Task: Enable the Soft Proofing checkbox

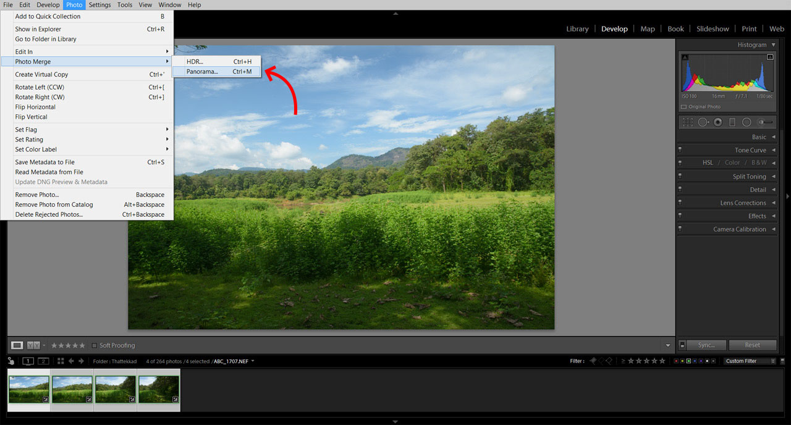Action: 95,345
